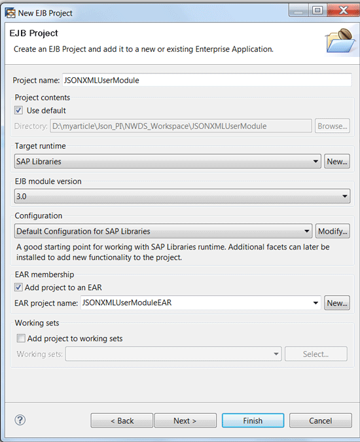Open the Target runtime SAP Libraries dropdown
This screenshot has height=442, width=360.
click(168, 161)
